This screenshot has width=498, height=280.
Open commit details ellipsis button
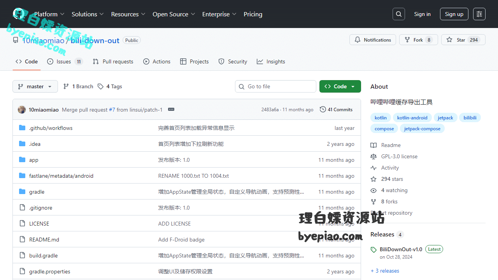pos(171,109)
